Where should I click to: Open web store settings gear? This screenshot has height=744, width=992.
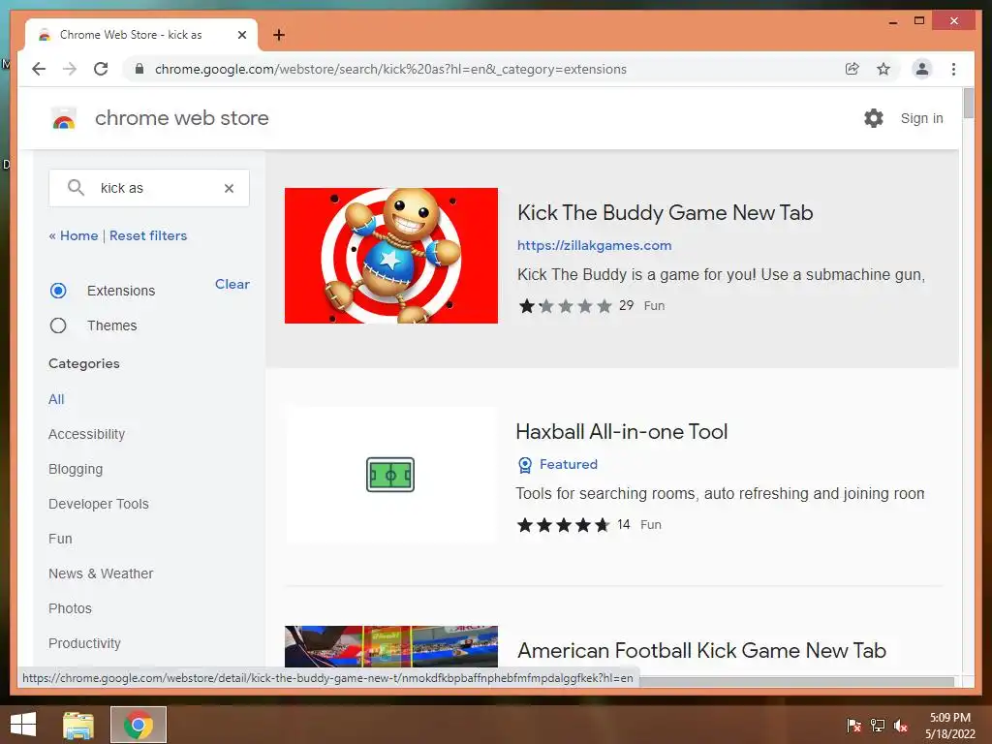click(874, 118)
